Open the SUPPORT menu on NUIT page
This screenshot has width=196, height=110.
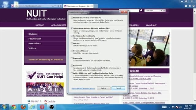click(x=40, y=25)
